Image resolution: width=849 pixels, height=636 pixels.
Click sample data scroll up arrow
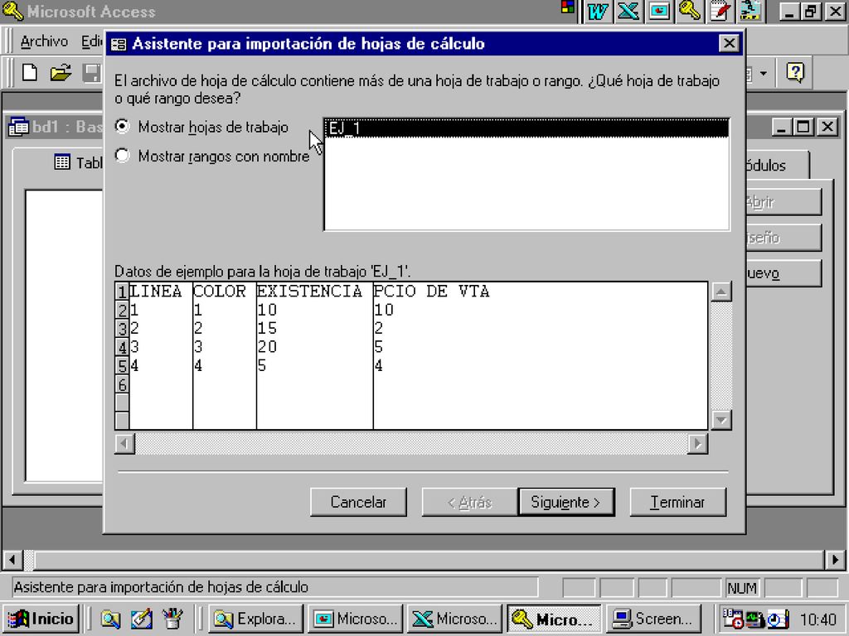click(720, 292)
